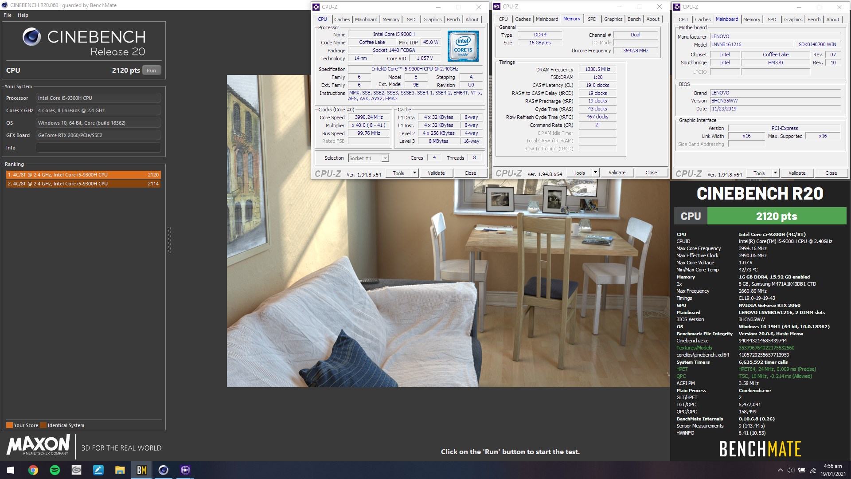Switch to the CPU-Z taskbar icon

point(185,470)
